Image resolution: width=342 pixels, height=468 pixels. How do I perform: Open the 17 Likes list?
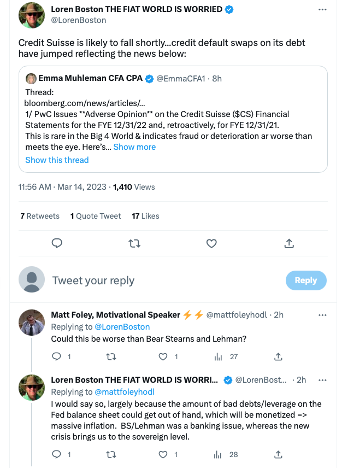(x=145, y=216)
